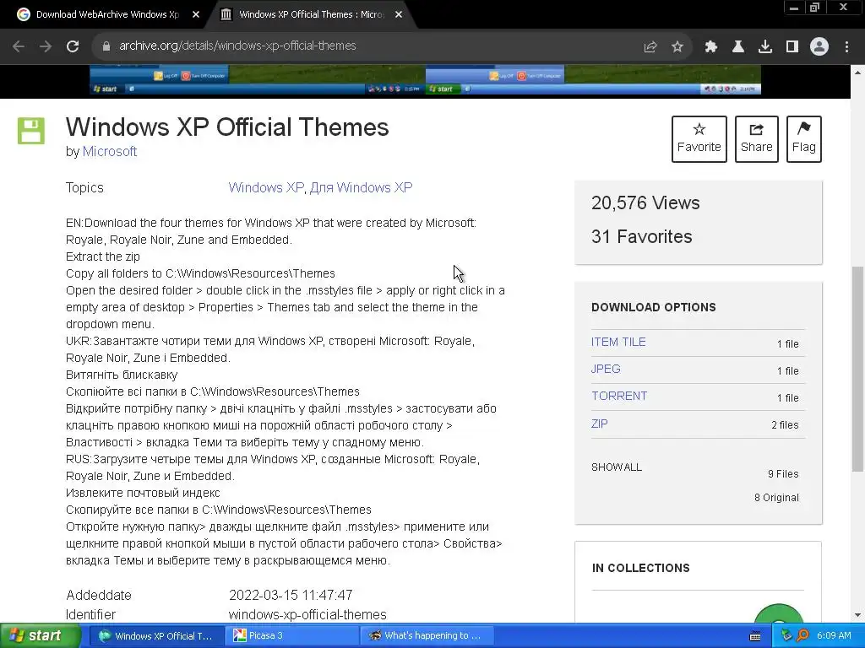This screenshot has width=865, height=648.
Task: Click the orange magnifier tray icon
Action: click(802, 636)
